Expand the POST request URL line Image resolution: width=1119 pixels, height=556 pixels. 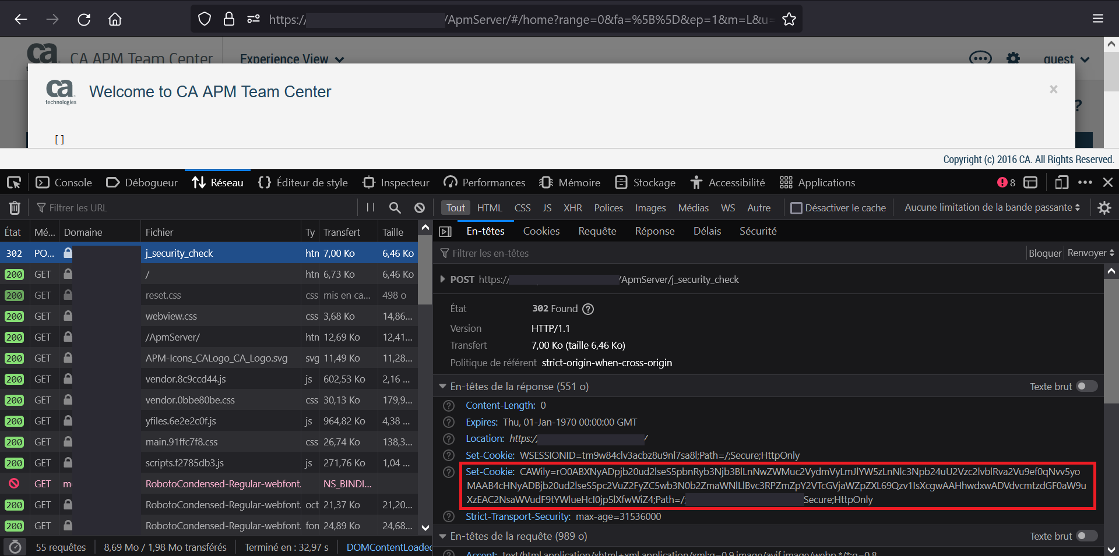click(x=443, y=279)
